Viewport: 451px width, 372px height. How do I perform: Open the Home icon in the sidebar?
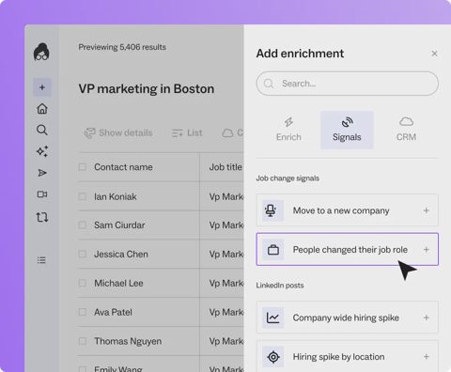(x=42, y=109)
